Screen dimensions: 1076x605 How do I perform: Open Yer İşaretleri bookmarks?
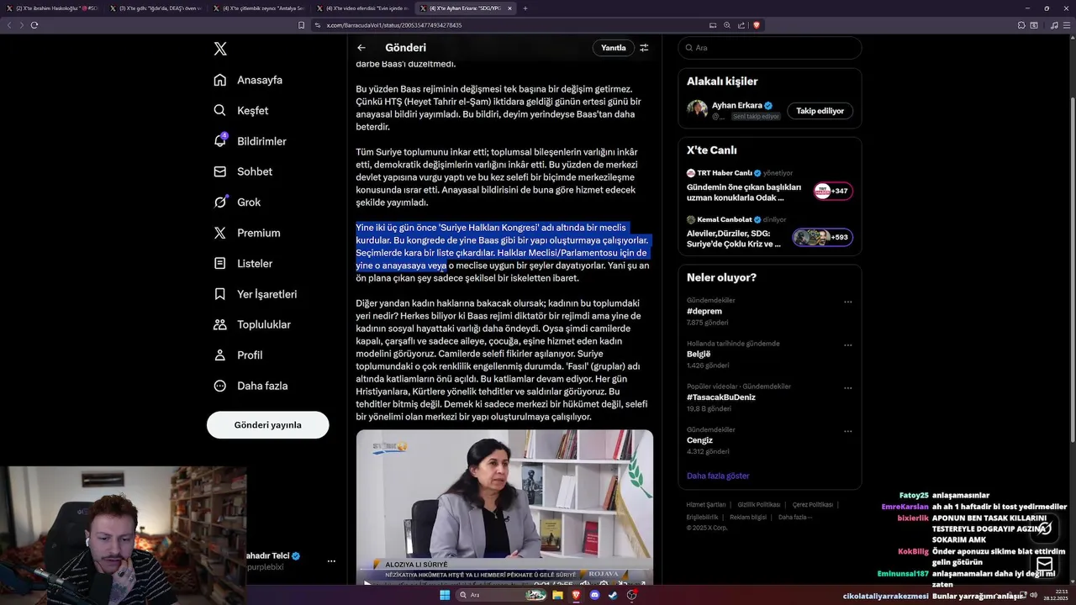pos(255,294)
